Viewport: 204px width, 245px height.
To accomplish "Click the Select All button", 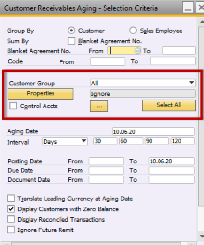I will (169, 105).
